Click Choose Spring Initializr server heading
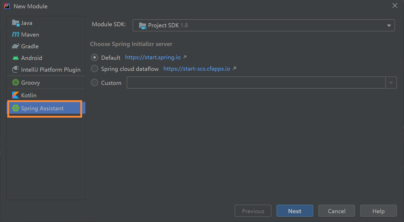Image resolution: width=404 pixels, height=222 pixels. [x=131, y=44]
